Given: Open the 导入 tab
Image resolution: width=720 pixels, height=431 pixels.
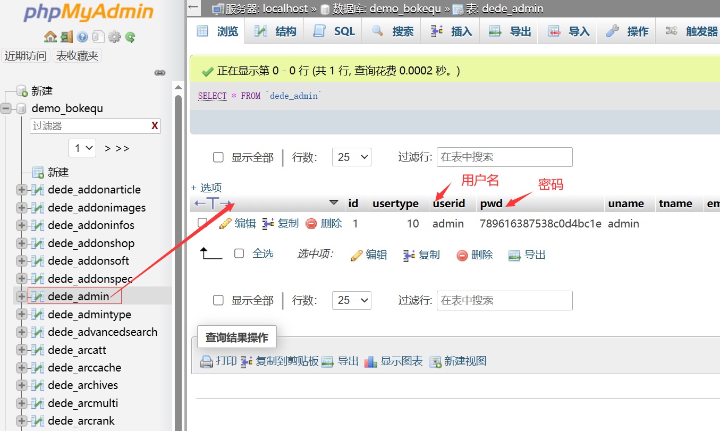Looking at the screenshot, I should tap(569, 31).
